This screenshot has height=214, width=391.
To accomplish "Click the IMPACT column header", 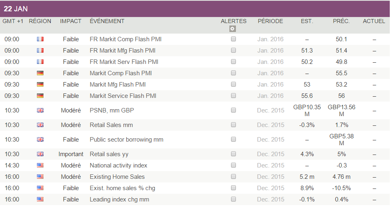I will coord(71,21).
